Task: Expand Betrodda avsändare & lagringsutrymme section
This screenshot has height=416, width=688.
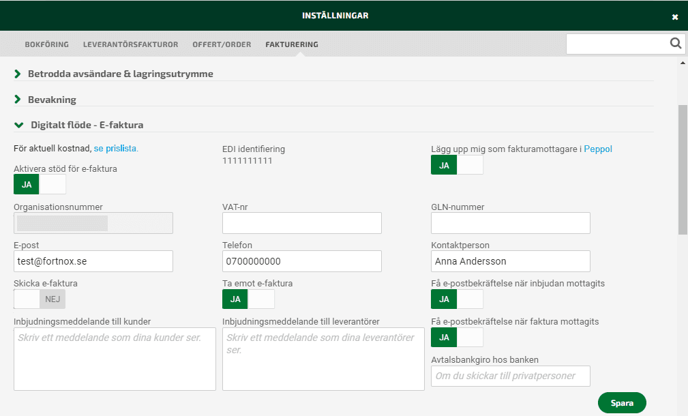Action: 120,74
